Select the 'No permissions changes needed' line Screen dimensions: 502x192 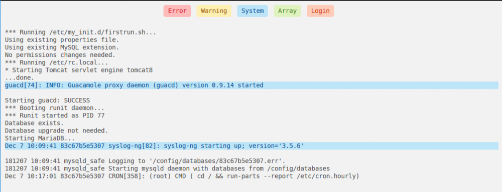point(60,55)
